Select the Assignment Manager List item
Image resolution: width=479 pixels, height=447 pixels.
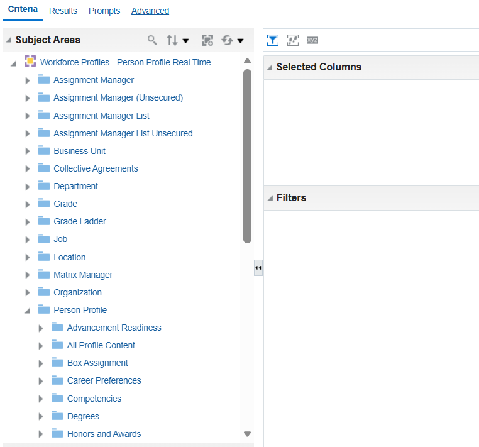pos(101,116)
